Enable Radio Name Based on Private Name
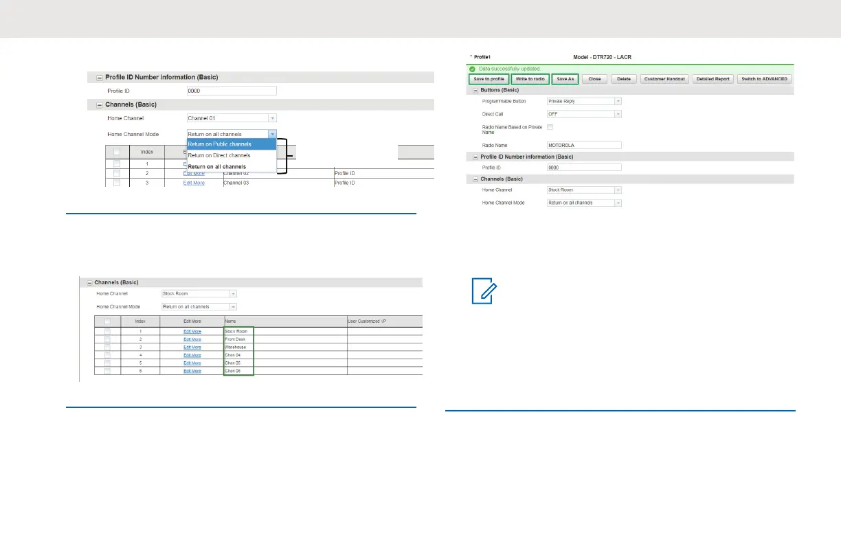Image resolution: width=841 pixels, height=544 pixels. click(x=550, y=127)
